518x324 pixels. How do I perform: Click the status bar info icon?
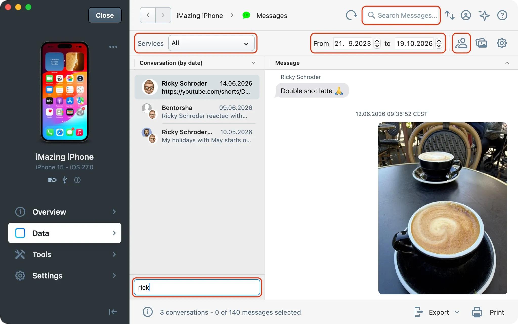148,312
